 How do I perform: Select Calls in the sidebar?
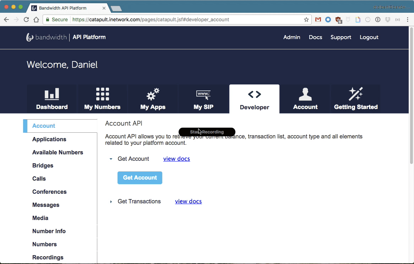(39, 178)
